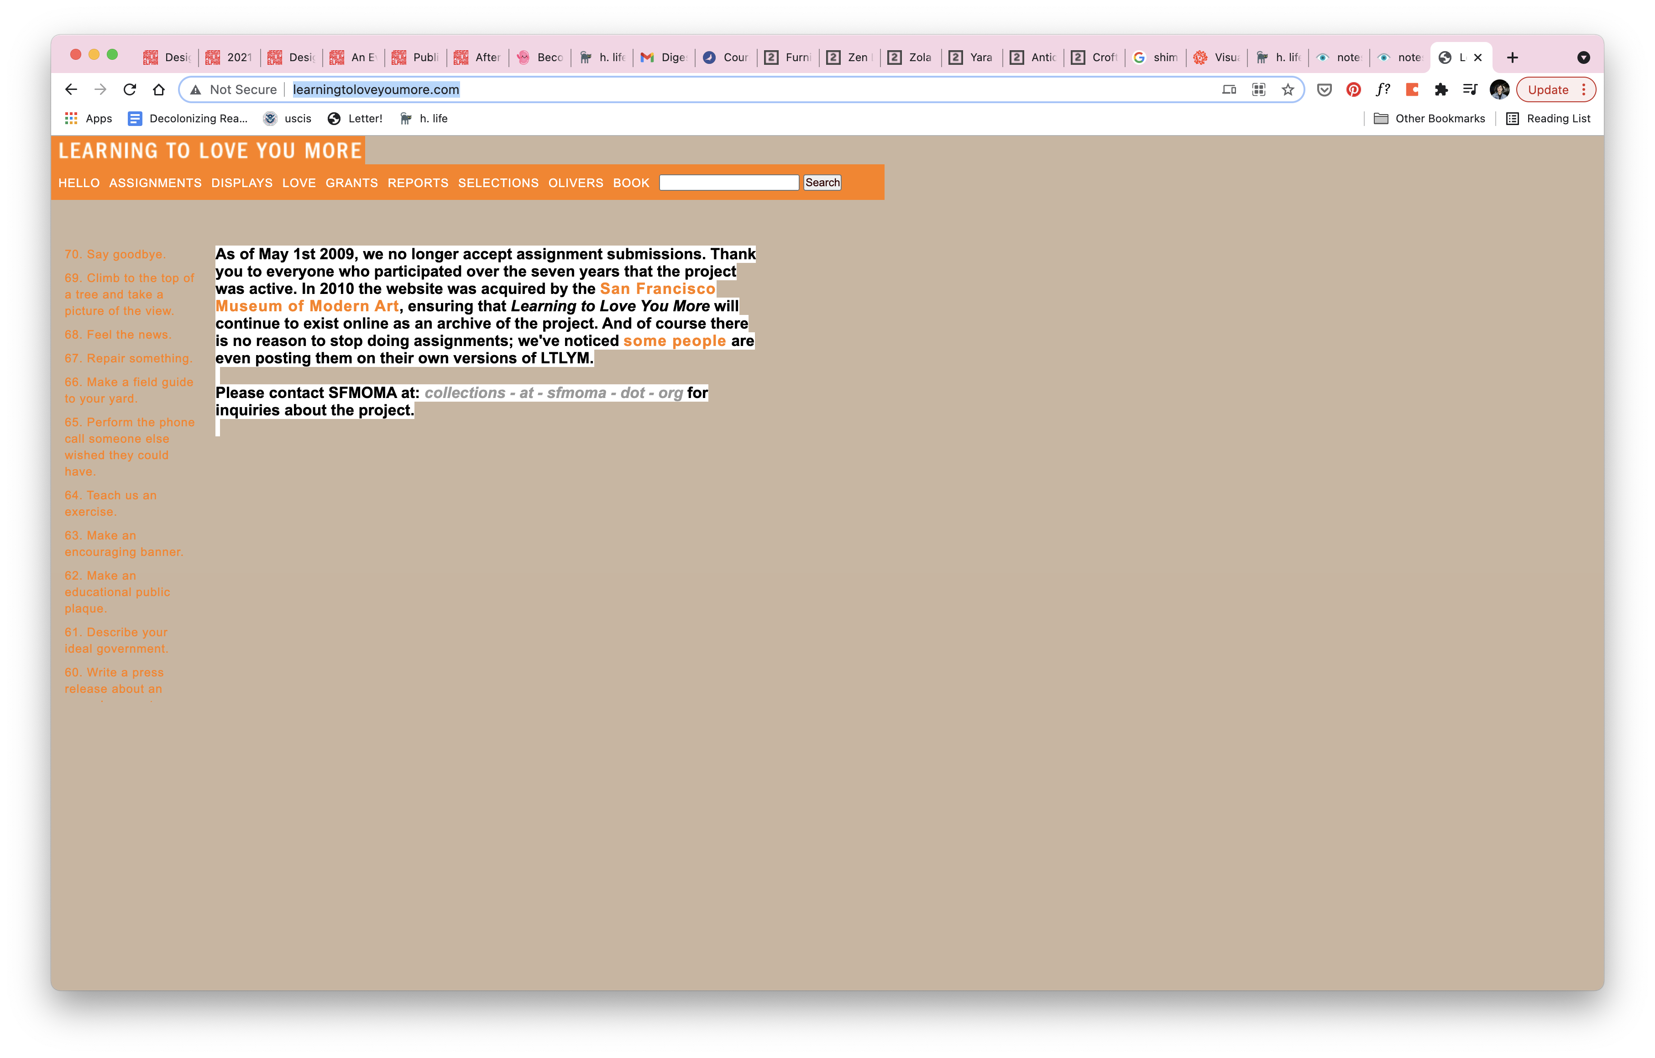1655x1058 pixels.
Task: Follow the some people link
Action: (x=674, y=341)
